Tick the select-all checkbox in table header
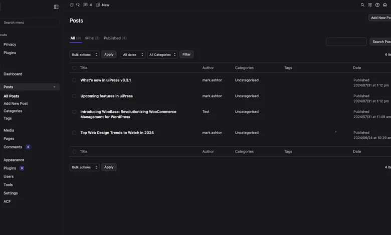 74,67
